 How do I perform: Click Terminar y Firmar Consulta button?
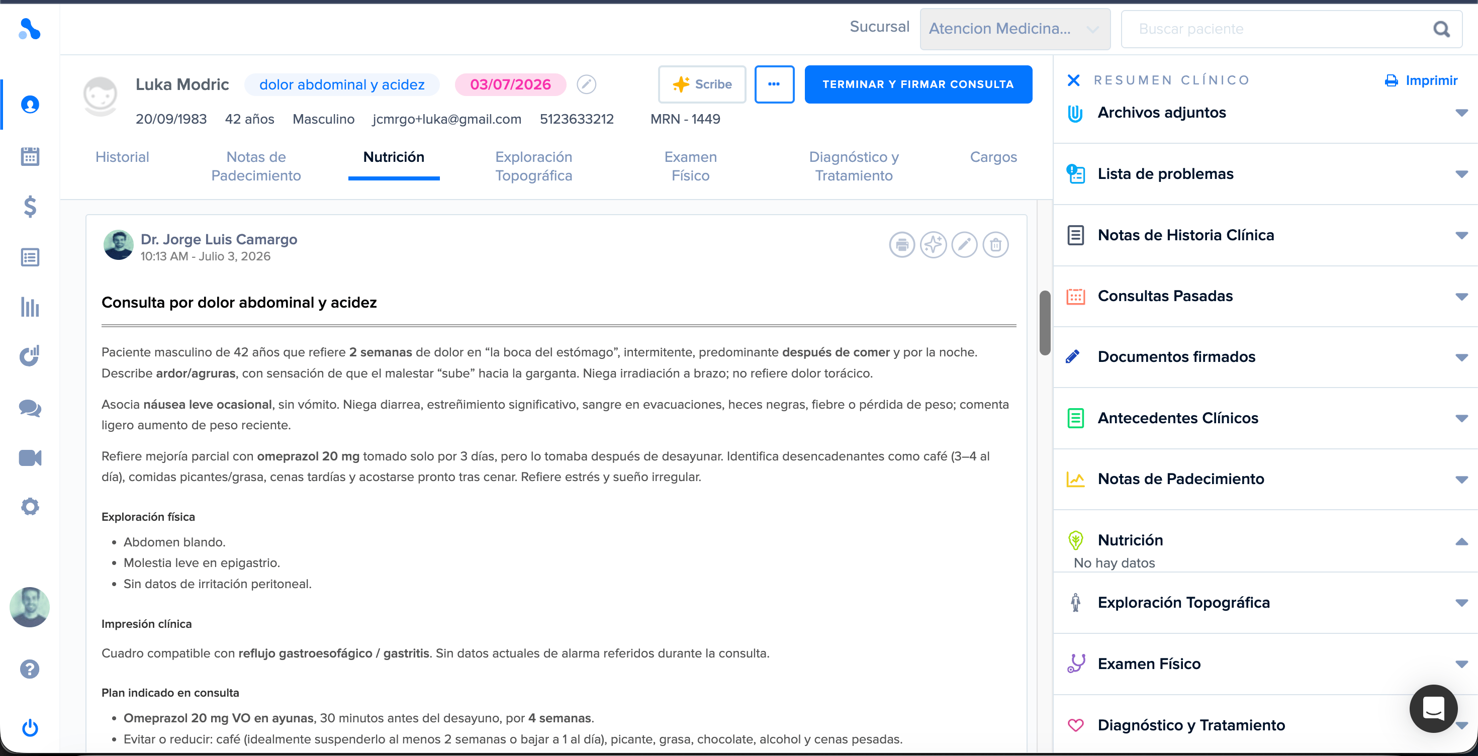pos(918,84)
